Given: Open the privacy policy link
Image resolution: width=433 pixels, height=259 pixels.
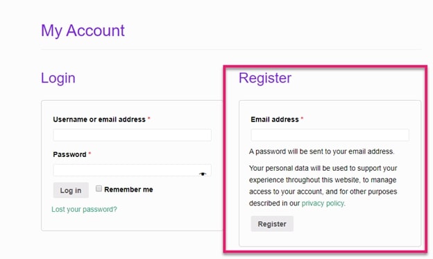Looking at the screenshot, I should pos(323,203).
